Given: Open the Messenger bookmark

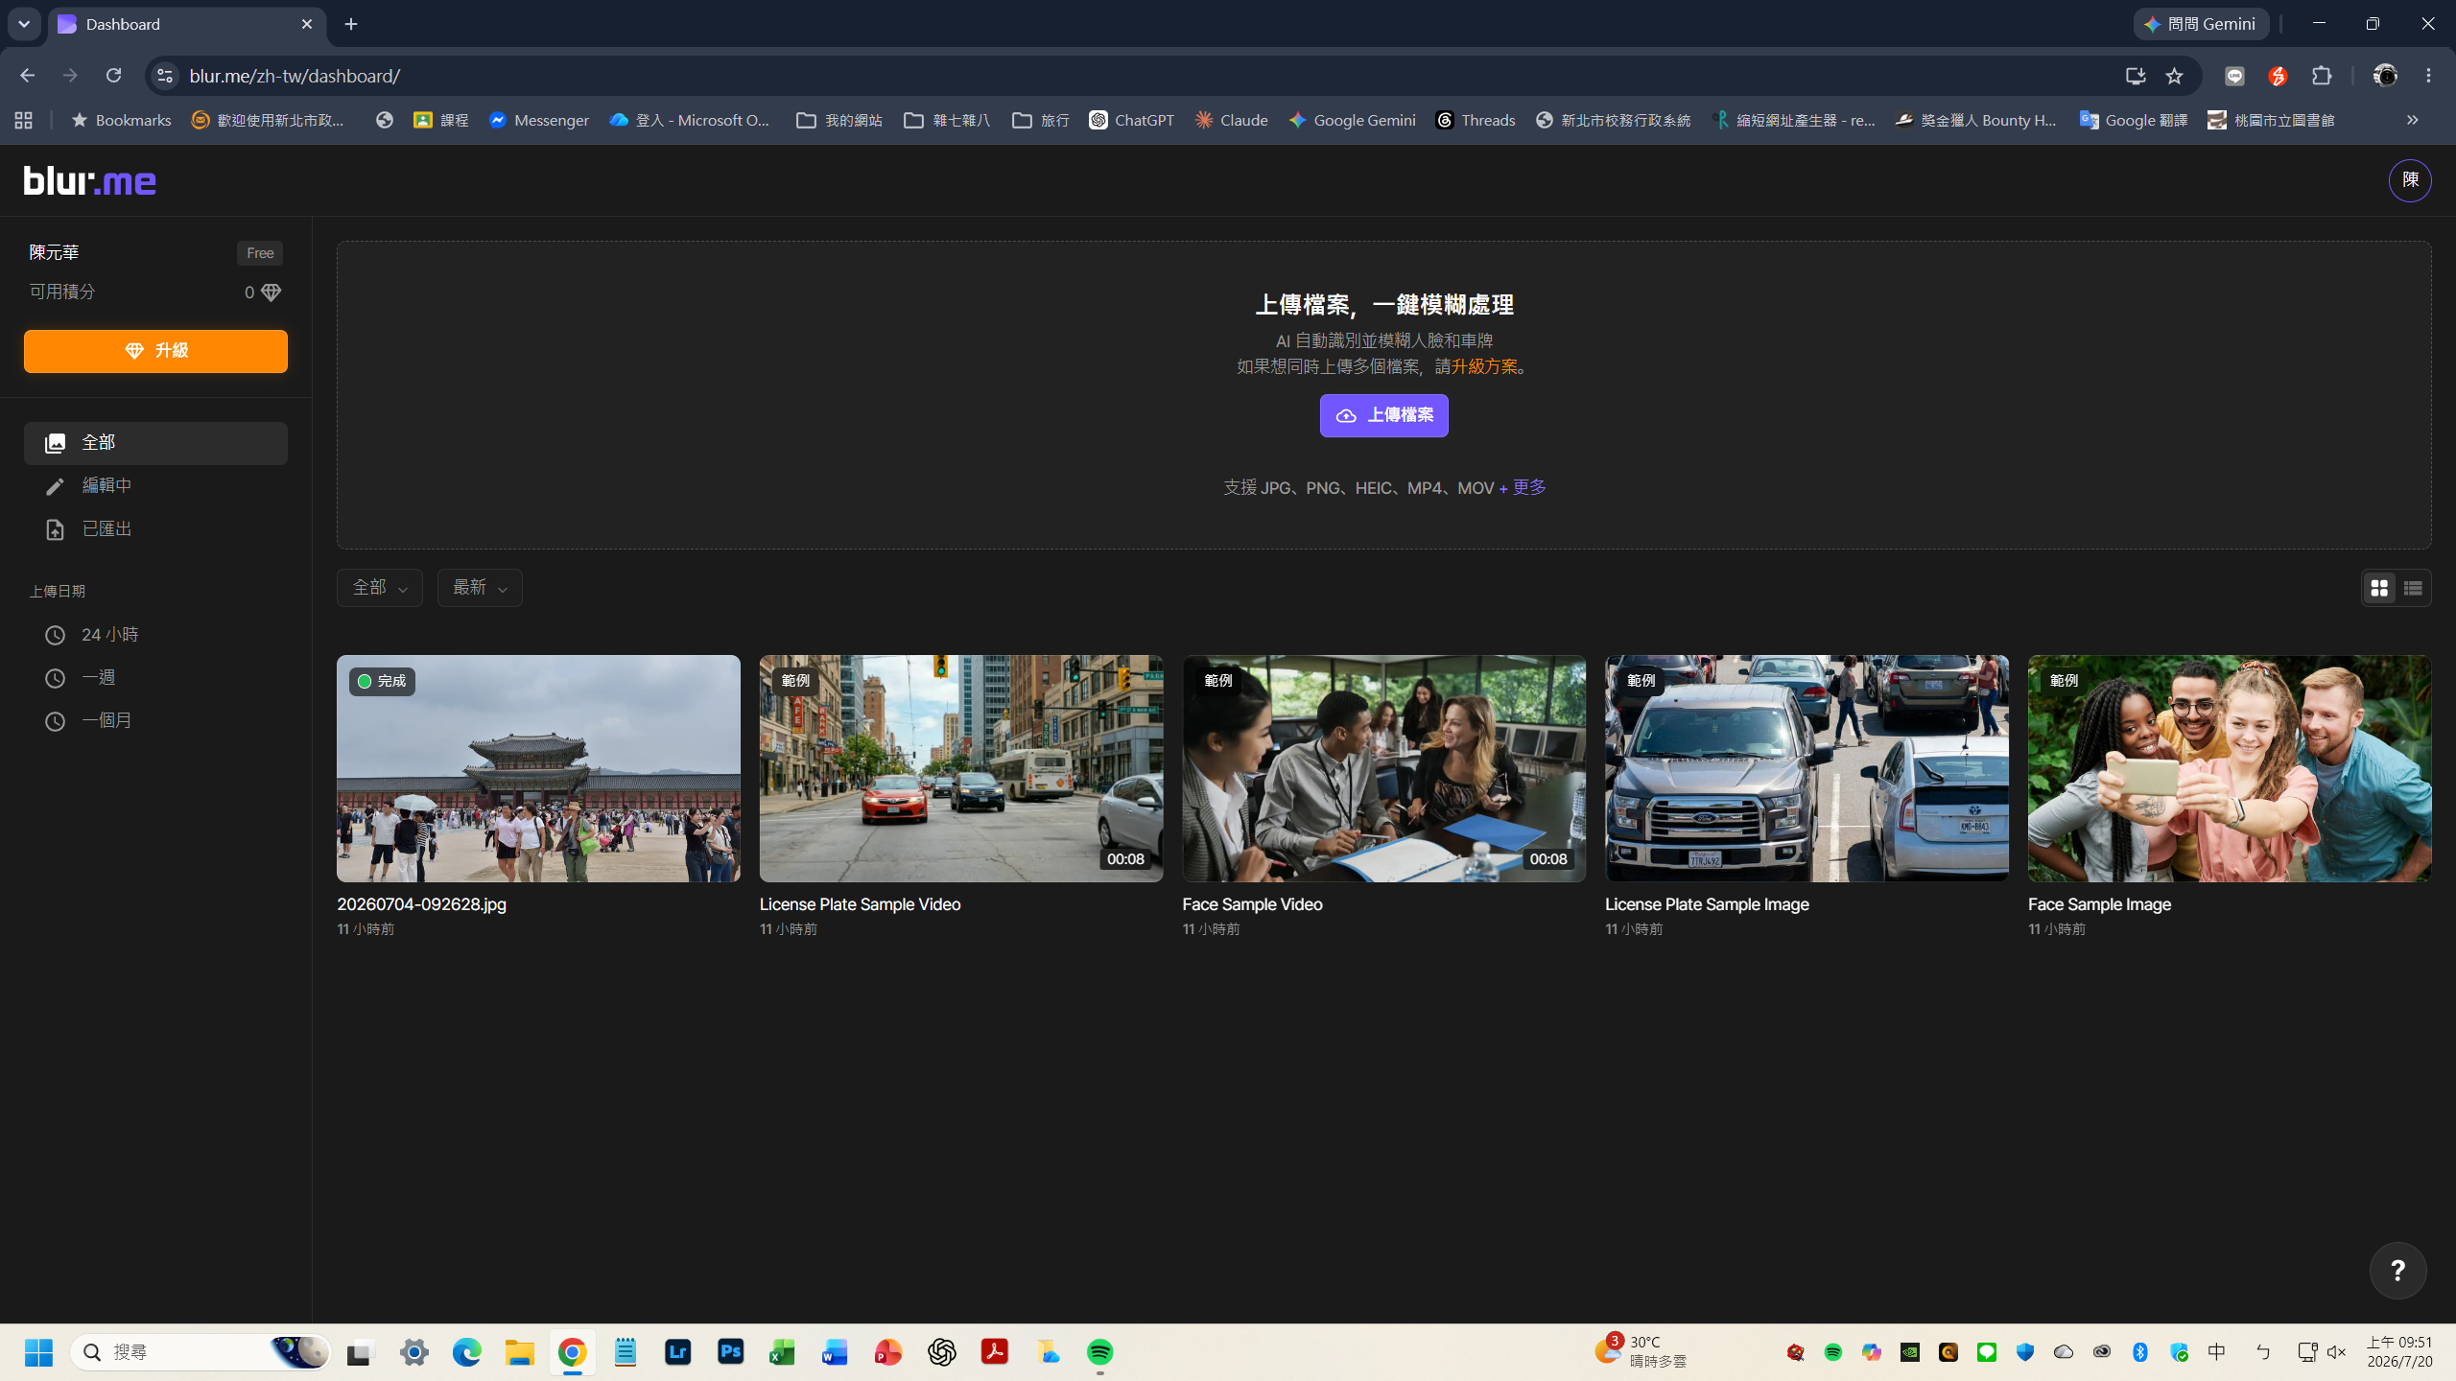Looking at the screenshot, I should click(539, 120).
